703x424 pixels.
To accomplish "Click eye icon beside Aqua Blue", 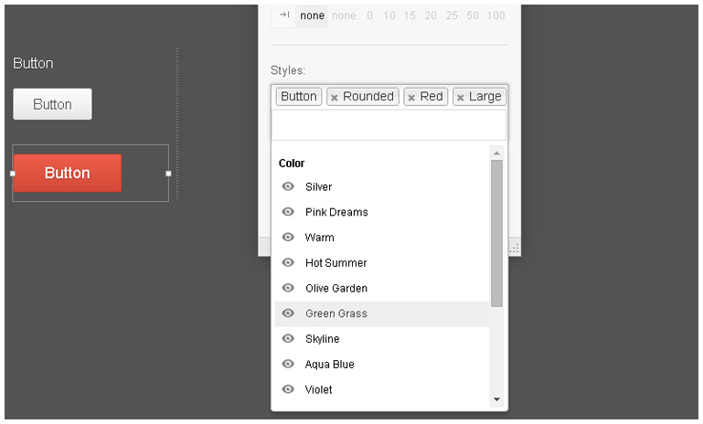I will click(x=288, y=364).
